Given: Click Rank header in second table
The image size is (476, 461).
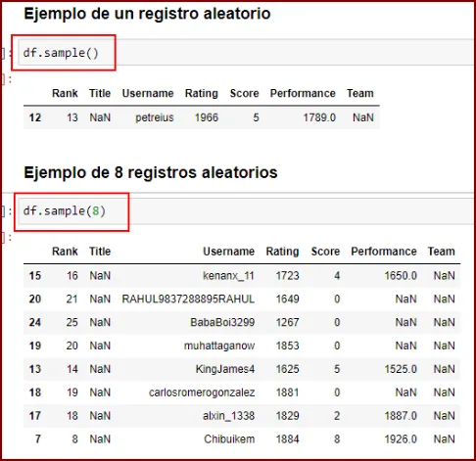Looking at the screenshot, I should tap(65, 252).
